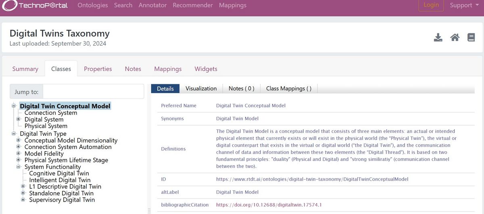Open the Annotator menu item

[152, 6]
